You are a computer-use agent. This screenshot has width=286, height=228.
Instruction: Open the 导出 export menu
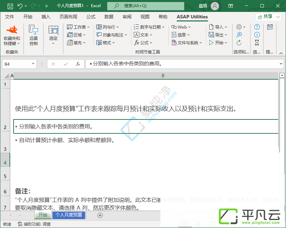218,35
